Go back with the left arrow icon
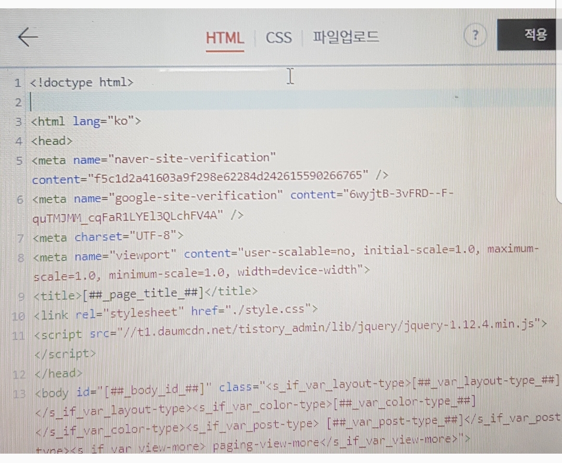The width and height of the screenshot is (562, 463). [x=28, y=36]
